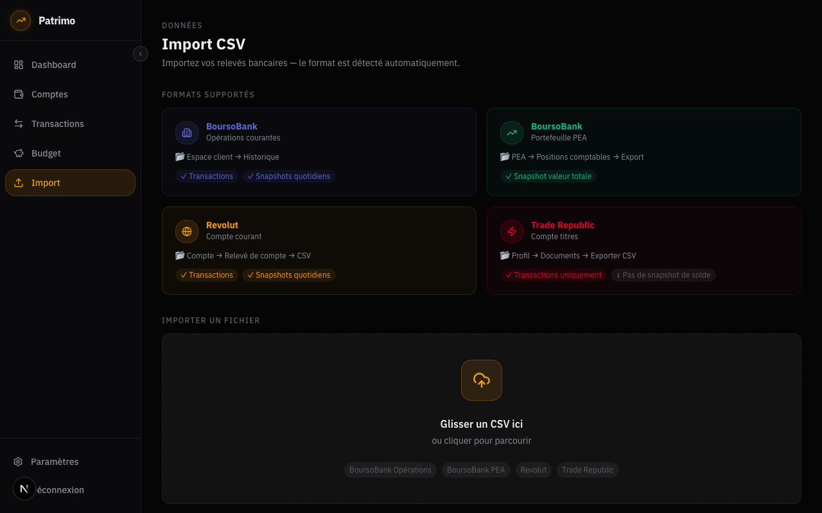Select the Dashboard grid icon
The image size is (822, 513).
click(x=18, y=64)
